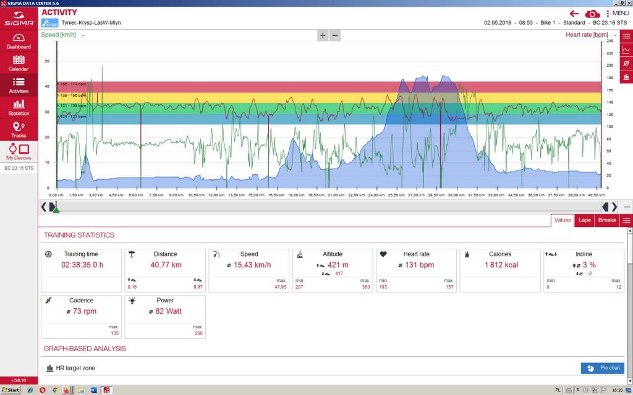Zoom out the chart with minus button
The height and width of the screenshot is (395, 633).
pos(334,35)
